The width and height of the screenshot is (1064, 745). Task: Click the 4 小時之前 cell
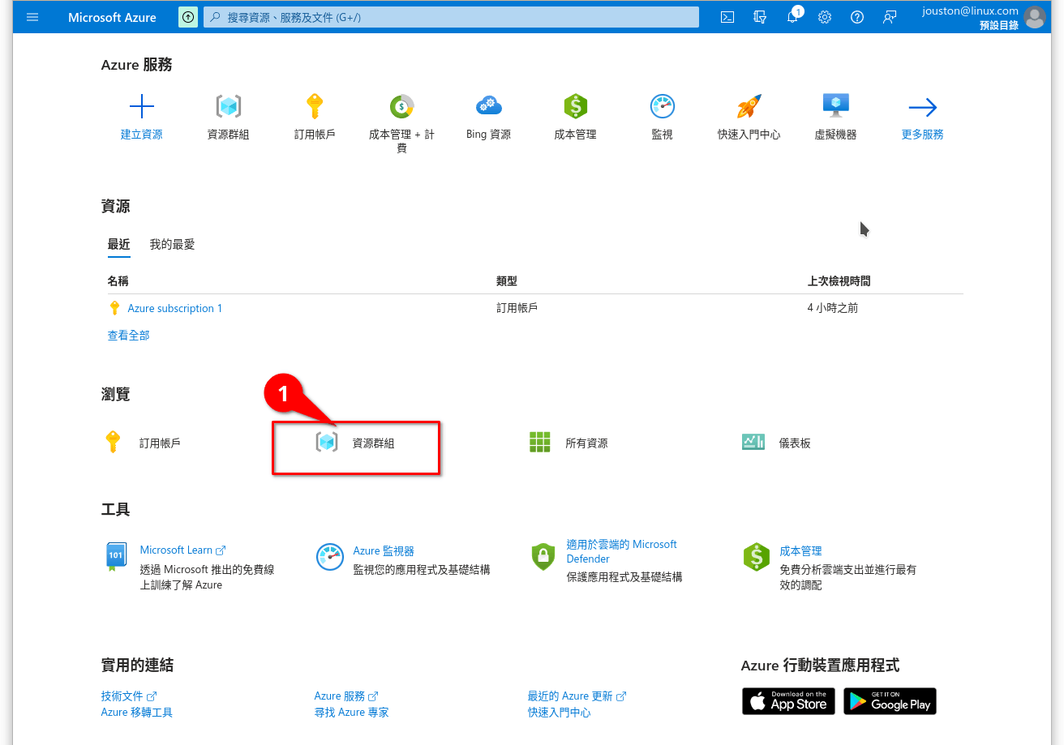point(832,308)
